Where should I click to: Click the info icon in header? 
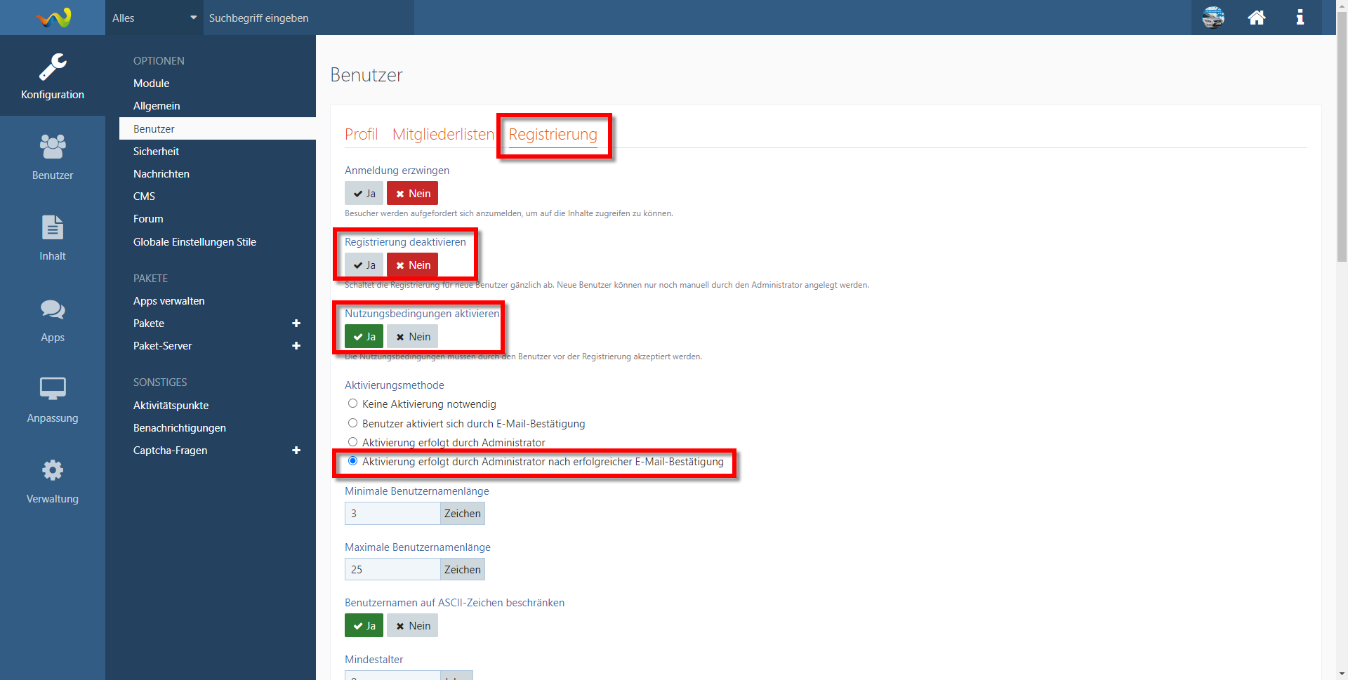[x=1300, y=18]
